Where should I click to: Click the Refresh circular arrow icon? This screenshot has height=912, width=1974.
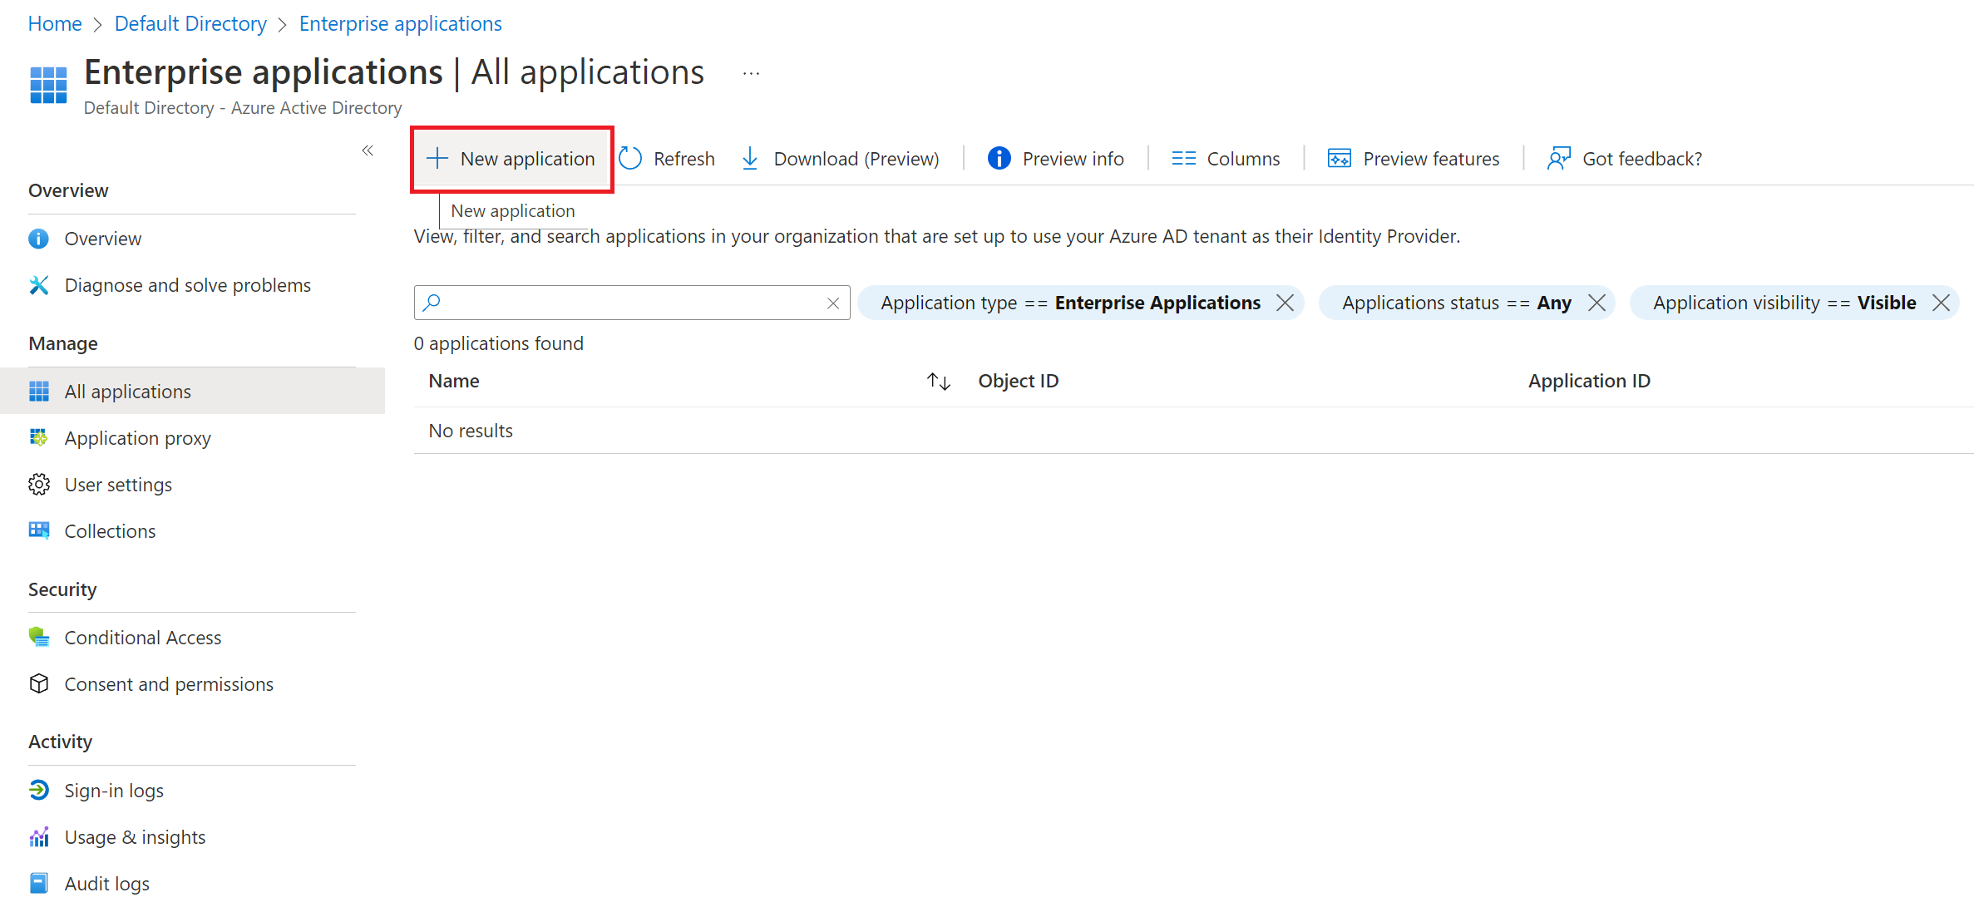[630, 158]
